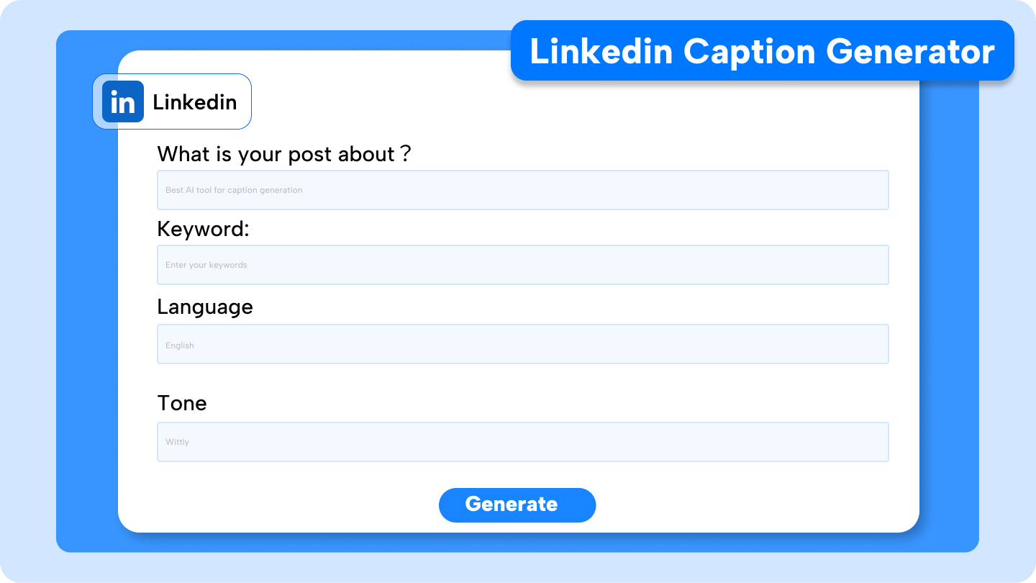Viewport: 1036px width, 583px height.
Task: Click the blue rounded Generate pill
Action: 517,505
